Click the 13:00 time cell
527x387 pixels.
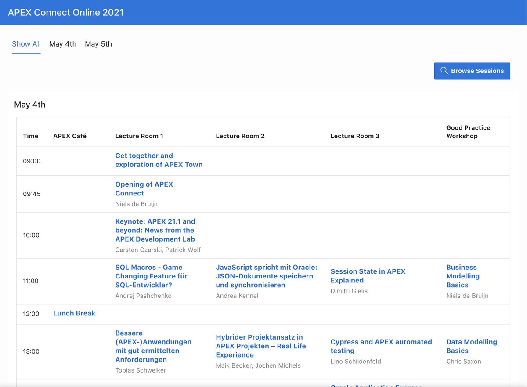[x=31, y=351]
